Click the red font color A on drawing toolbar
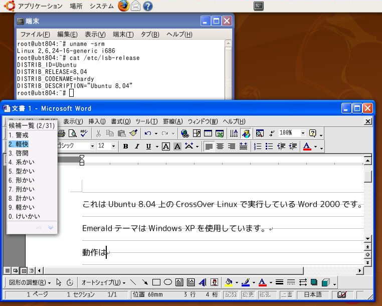 [x=262, y=282]
